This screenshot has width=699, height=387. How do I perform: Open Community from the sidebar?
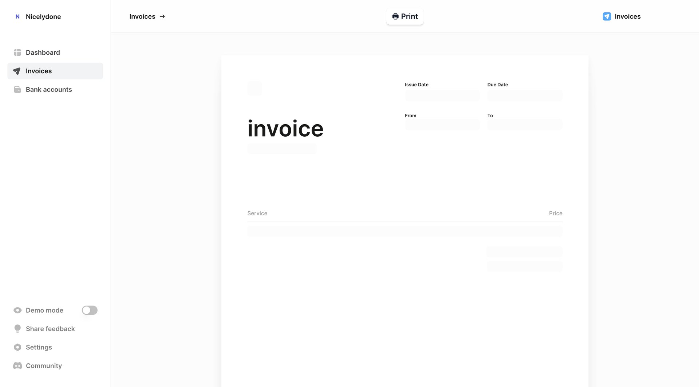pos(43,365)
